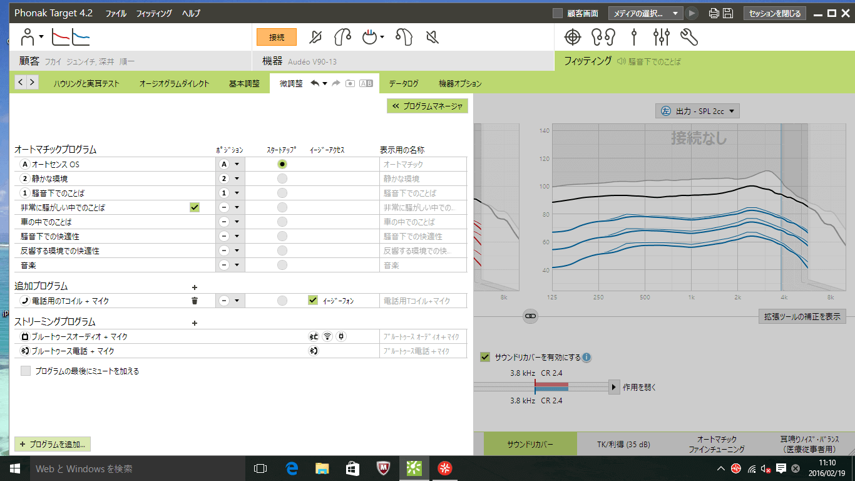The image size is (855, 481).
Task: Open position dropdown for 車の中でのことば
Action: [230, 222]
